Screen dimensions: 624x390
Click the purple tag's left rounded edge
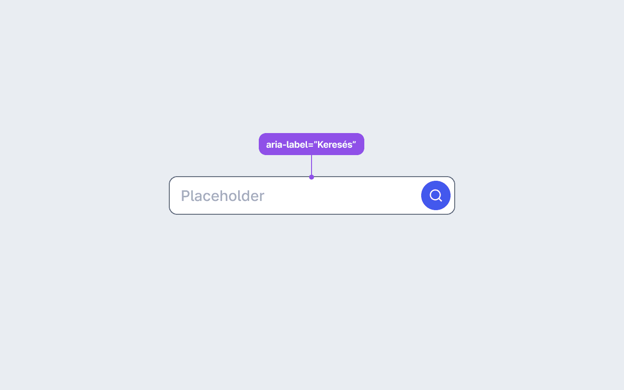tap(262, 144)
